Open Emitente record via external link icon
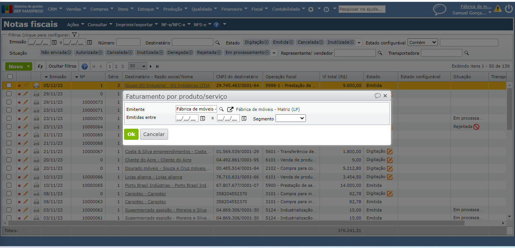The height and width of the screenshot is (248, 515). tap(230, 109)
